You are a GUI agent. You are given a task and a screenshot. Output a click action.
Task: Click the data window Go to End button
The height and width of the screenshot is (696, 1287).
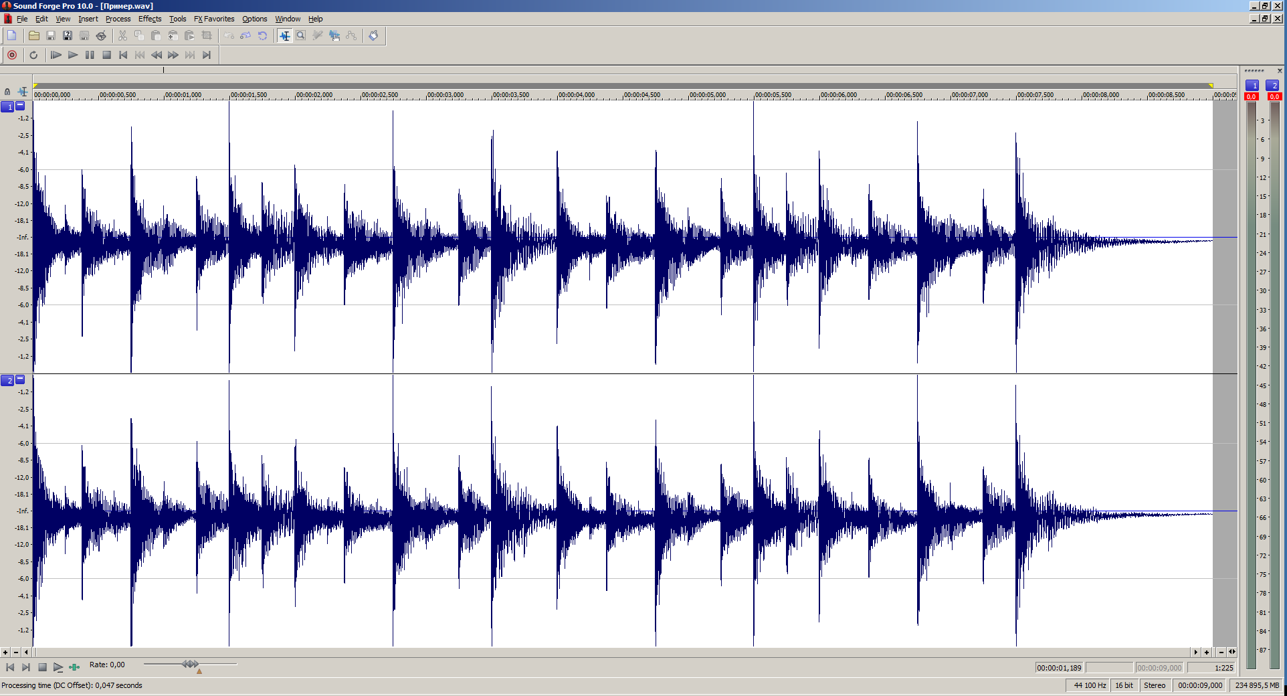[26, 667]
